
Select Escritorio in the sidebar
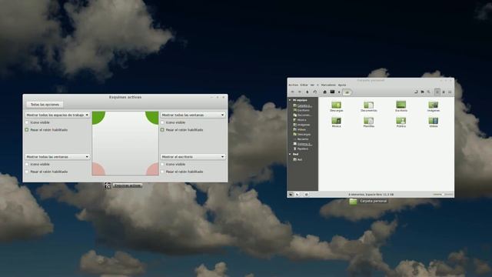coord(301,110)
